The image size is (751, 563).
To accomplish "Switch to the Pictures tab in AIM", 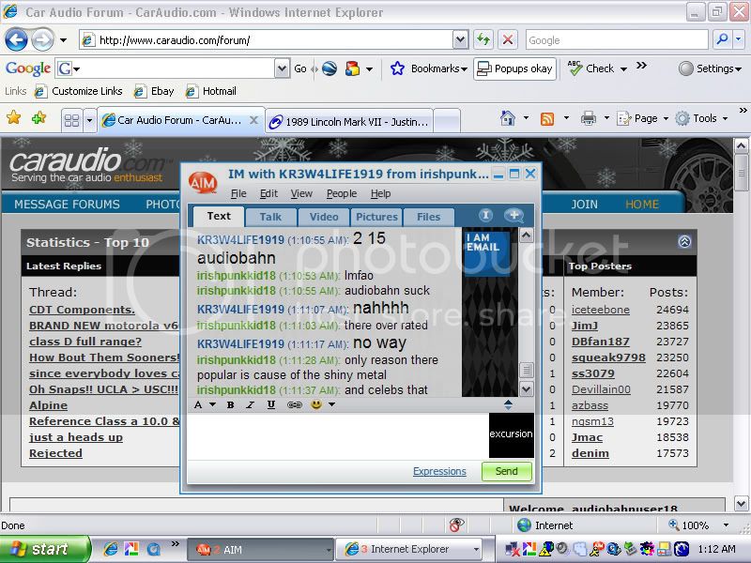I will (x=376, y=217).
